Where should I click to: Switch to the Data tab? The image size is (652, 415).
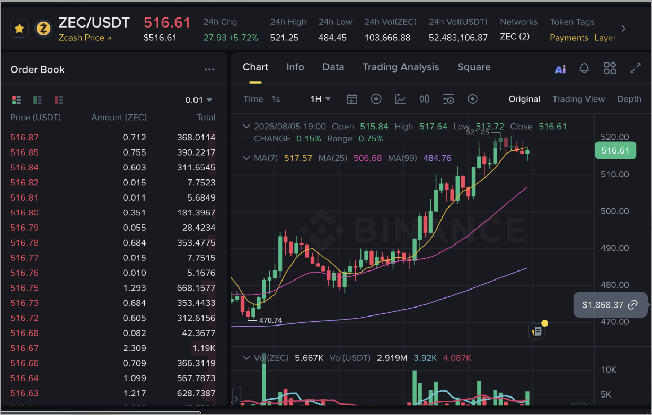tap(333, 67)
